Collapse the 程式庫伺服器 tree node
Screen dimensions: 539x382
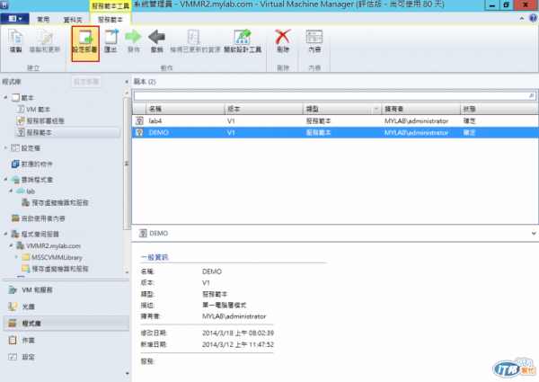coord(6,234)
